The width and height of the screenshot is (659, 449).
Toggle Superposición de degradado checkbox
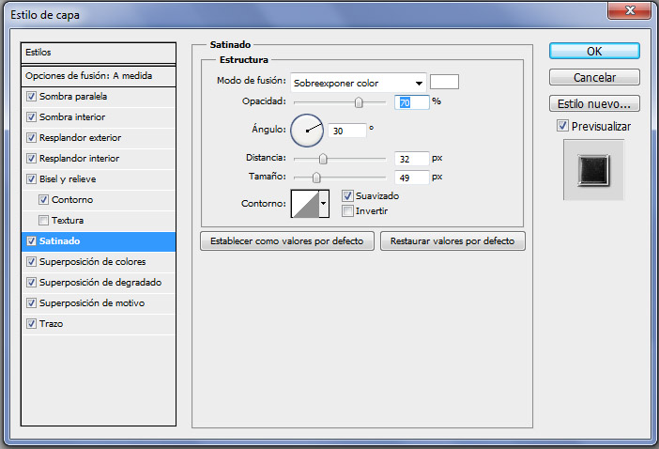tap(31, 282)
